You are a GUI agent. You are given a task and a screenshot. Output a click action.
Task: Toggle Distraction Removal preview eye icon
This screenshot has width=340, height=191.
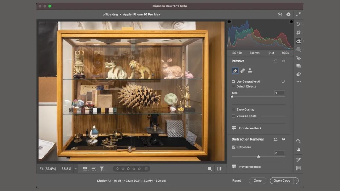(x=283, y=139)
